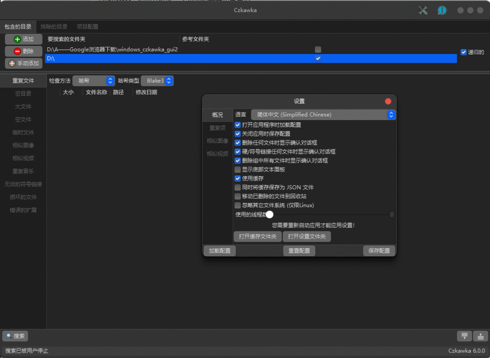490x358 pixels.
Task: Open the 相似图像 tab in the 设置 dialog
Action: [218, 141]
